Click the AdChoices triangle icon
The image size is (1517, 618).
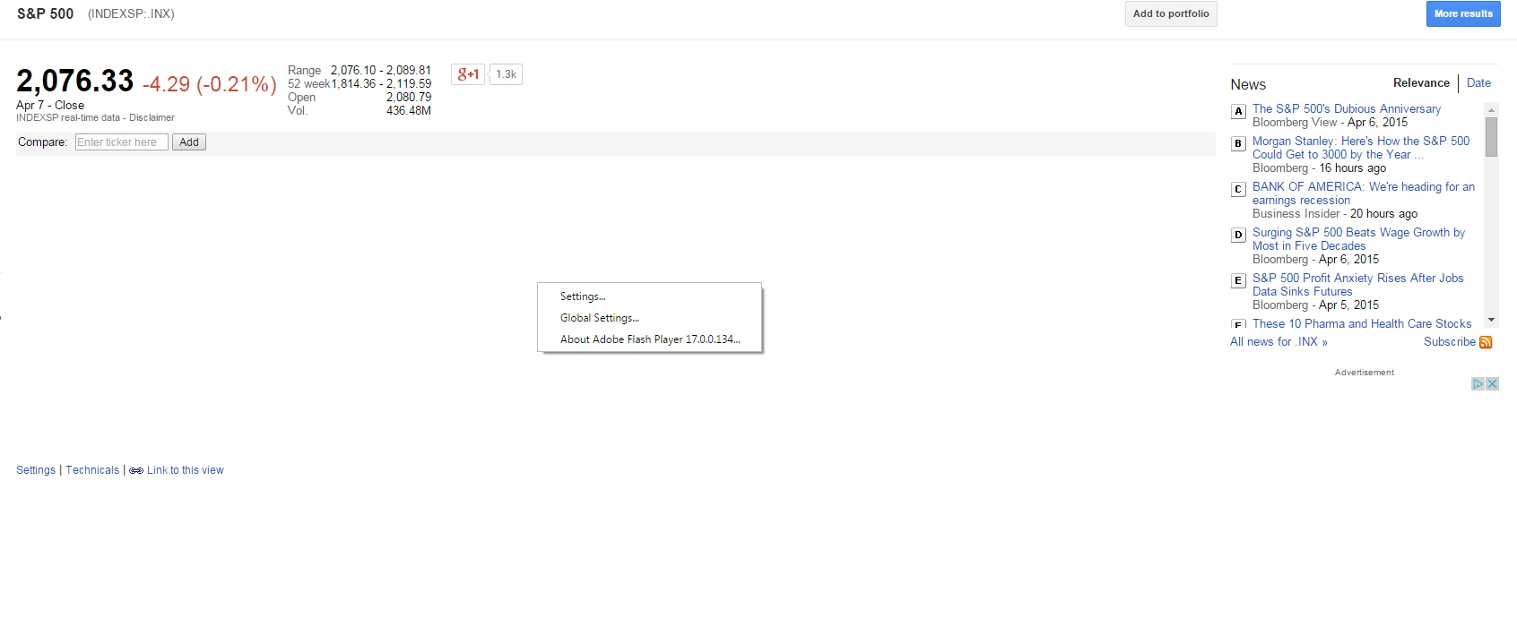(1478, 383)
